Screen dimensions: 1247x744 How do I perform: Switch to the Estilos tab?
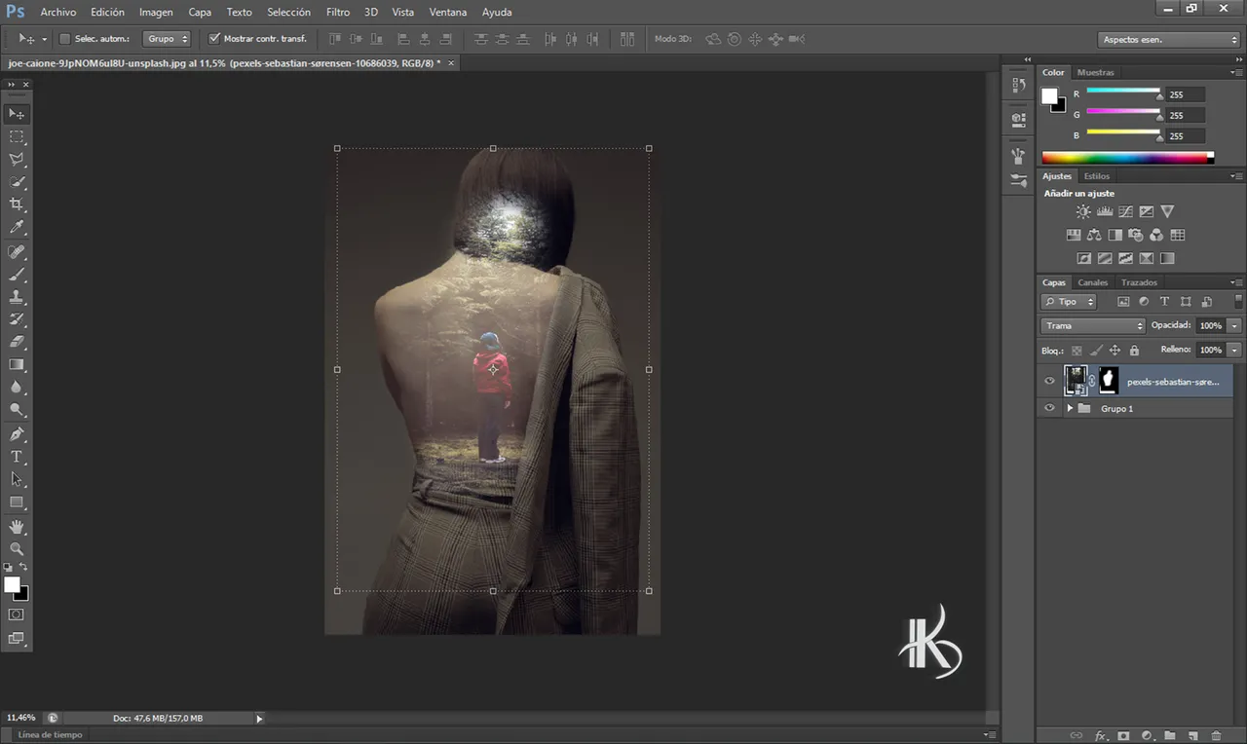(x=1097, y=176)
